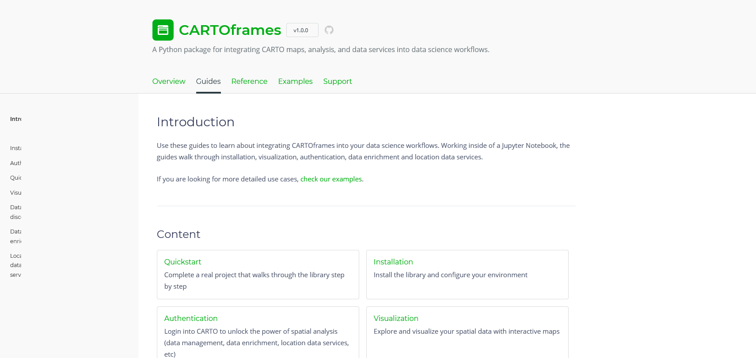756x358 pixels.
Task: Click "Install the library and configure" description
Action: 451,275
